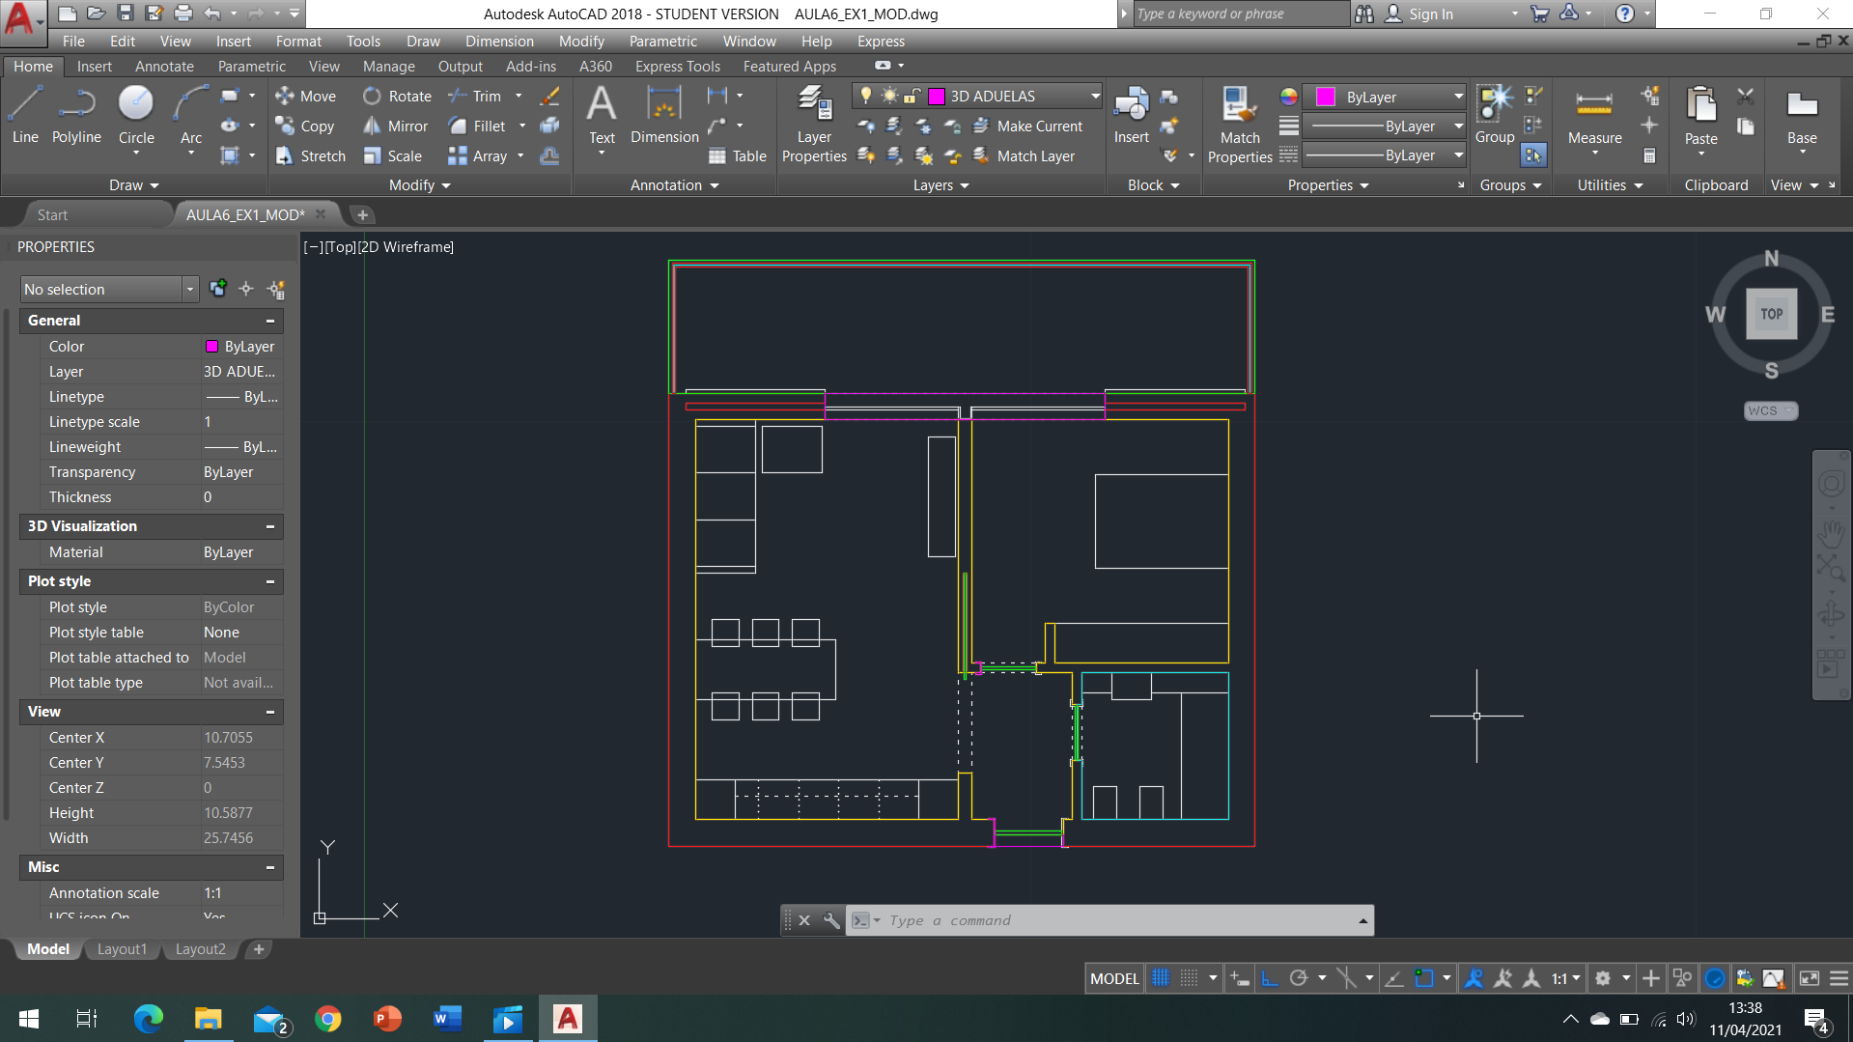The height and width of the screenshot is (1042, 1853).
Task: Open the 3D ADUELAS layer dropdown
Action: pyautogui.click(x=1095, y=96)
